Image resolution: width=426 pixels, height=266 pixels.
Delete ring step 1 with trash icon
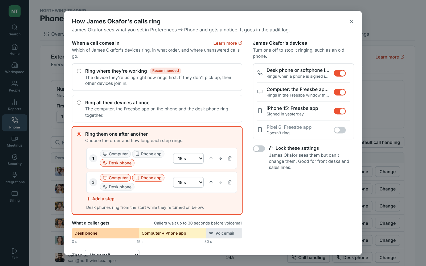(230, 158)
